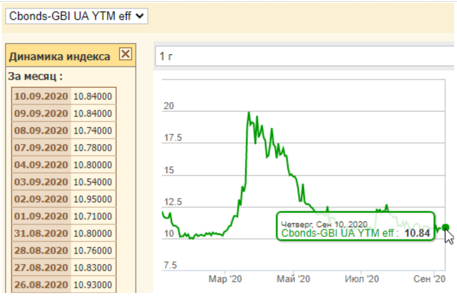Select date 01.09.2020 in table

[x=41, y=216]
